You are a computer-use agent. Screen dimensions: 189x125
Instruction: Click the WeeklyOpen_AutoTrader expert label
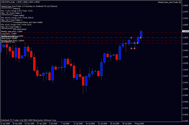click(x=168, y=2)
